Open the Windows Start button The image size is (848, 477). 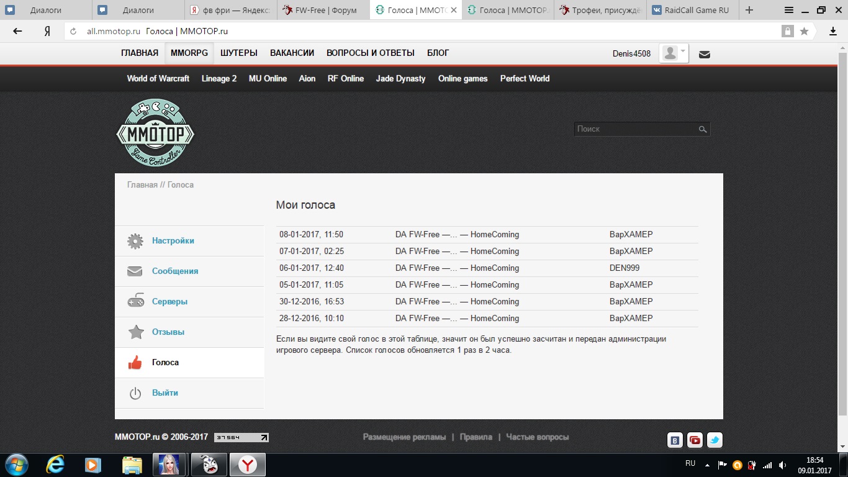click(x=16, y=465)
